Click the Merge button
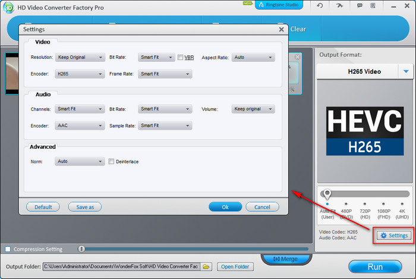 [x=286, y=259]
